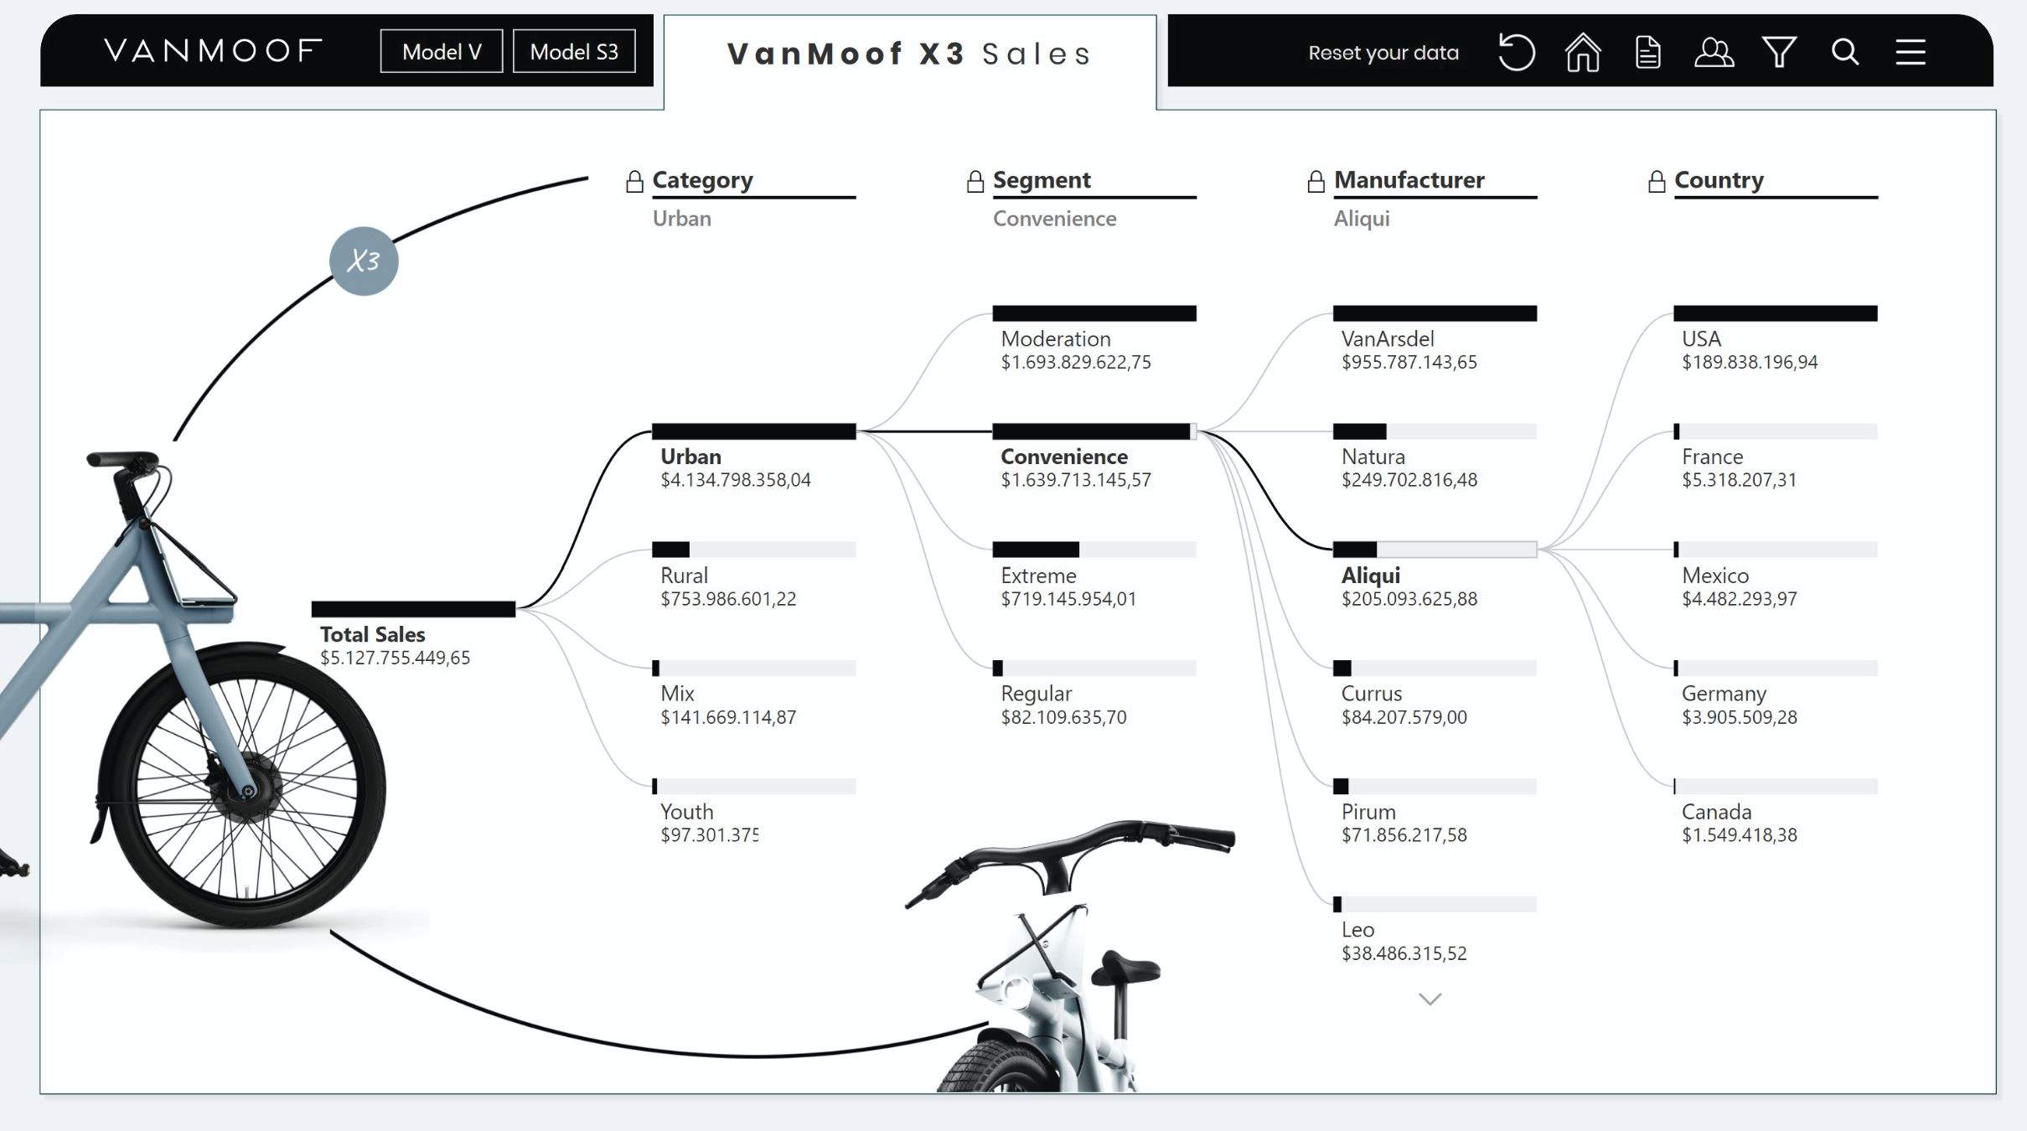Click the users group icon
The width and height of the screenshot is (2027, 1131).
tap(1714, 52)
